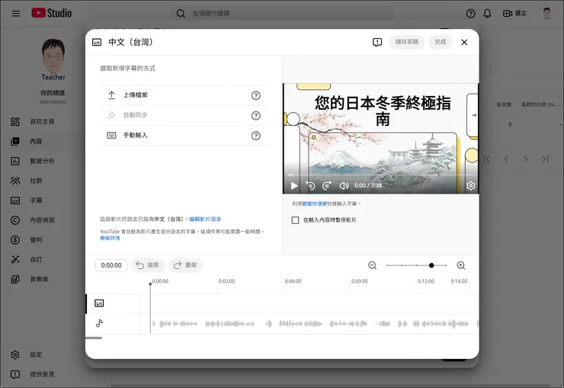The image size is (564, 388).
Task: Click the search magnifier icon
Action: (181, 14)
